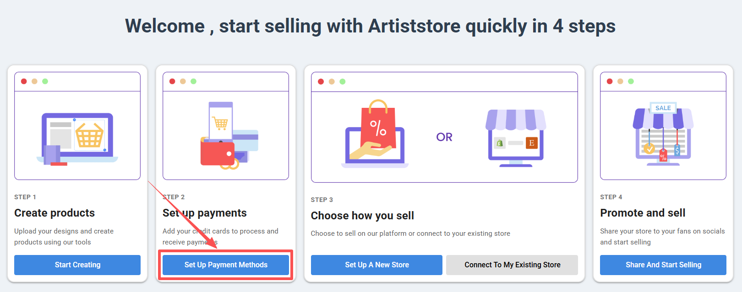Open Set Up Payment Methods
The image size is (742, 292).
[226, 265]
